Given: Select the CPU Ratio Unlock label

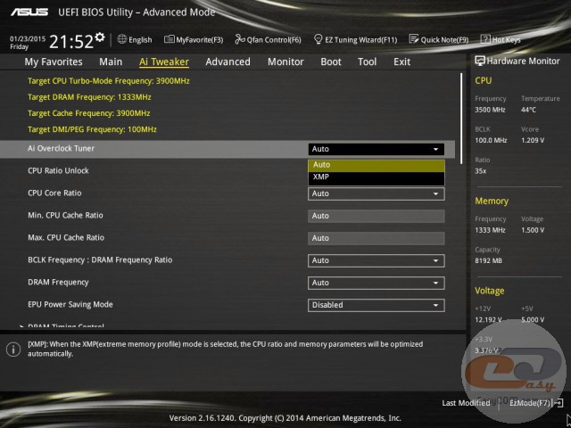Looking at the screenshot, I should (58, 170).
